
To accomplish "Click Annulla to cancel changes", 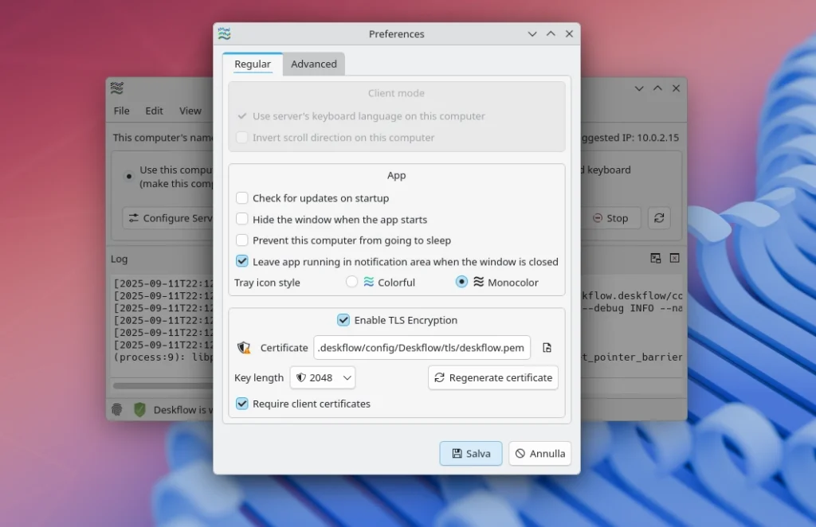I will tap(539, 453).
